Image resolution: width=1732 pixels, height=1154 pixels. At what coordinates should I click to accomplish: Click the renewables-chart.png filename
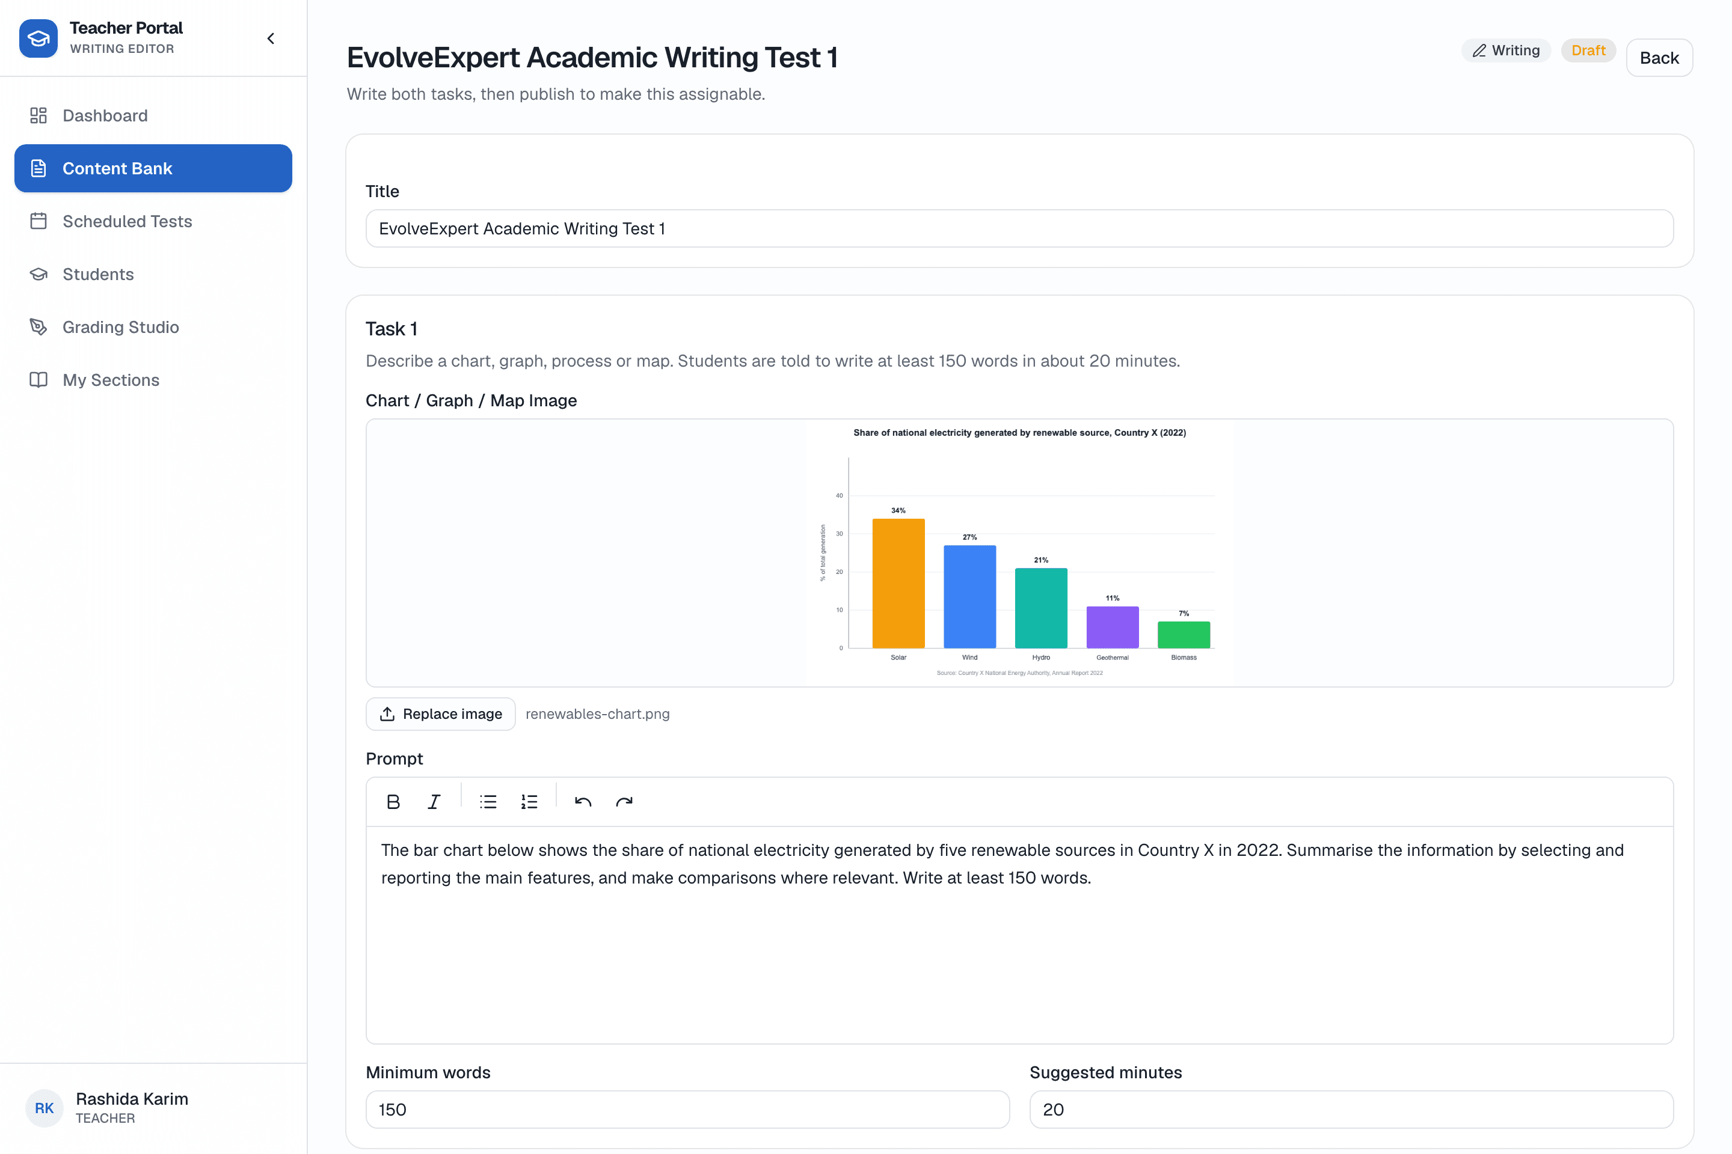coord(598,714)
